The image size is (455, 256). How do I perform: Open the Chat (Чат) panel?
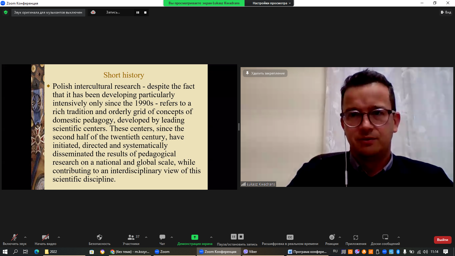tap(162, 237)
